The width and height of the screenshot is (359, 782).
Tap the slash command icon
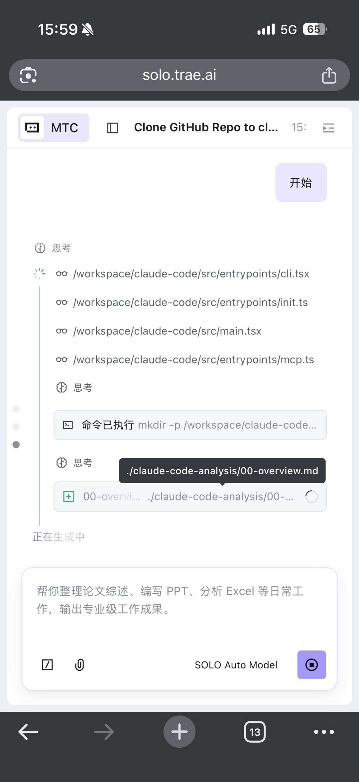click(47, 665)
